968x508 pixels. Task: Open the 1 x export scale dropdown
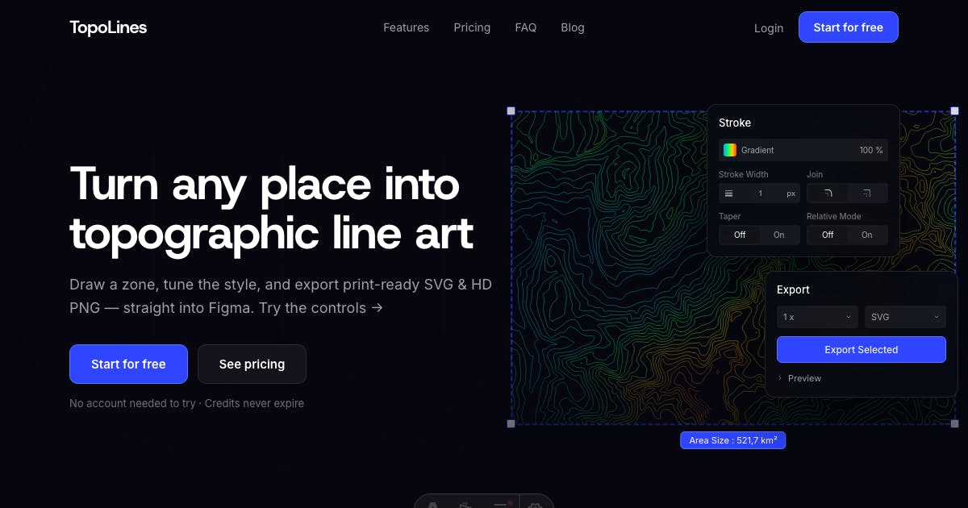tap(817, 317)
